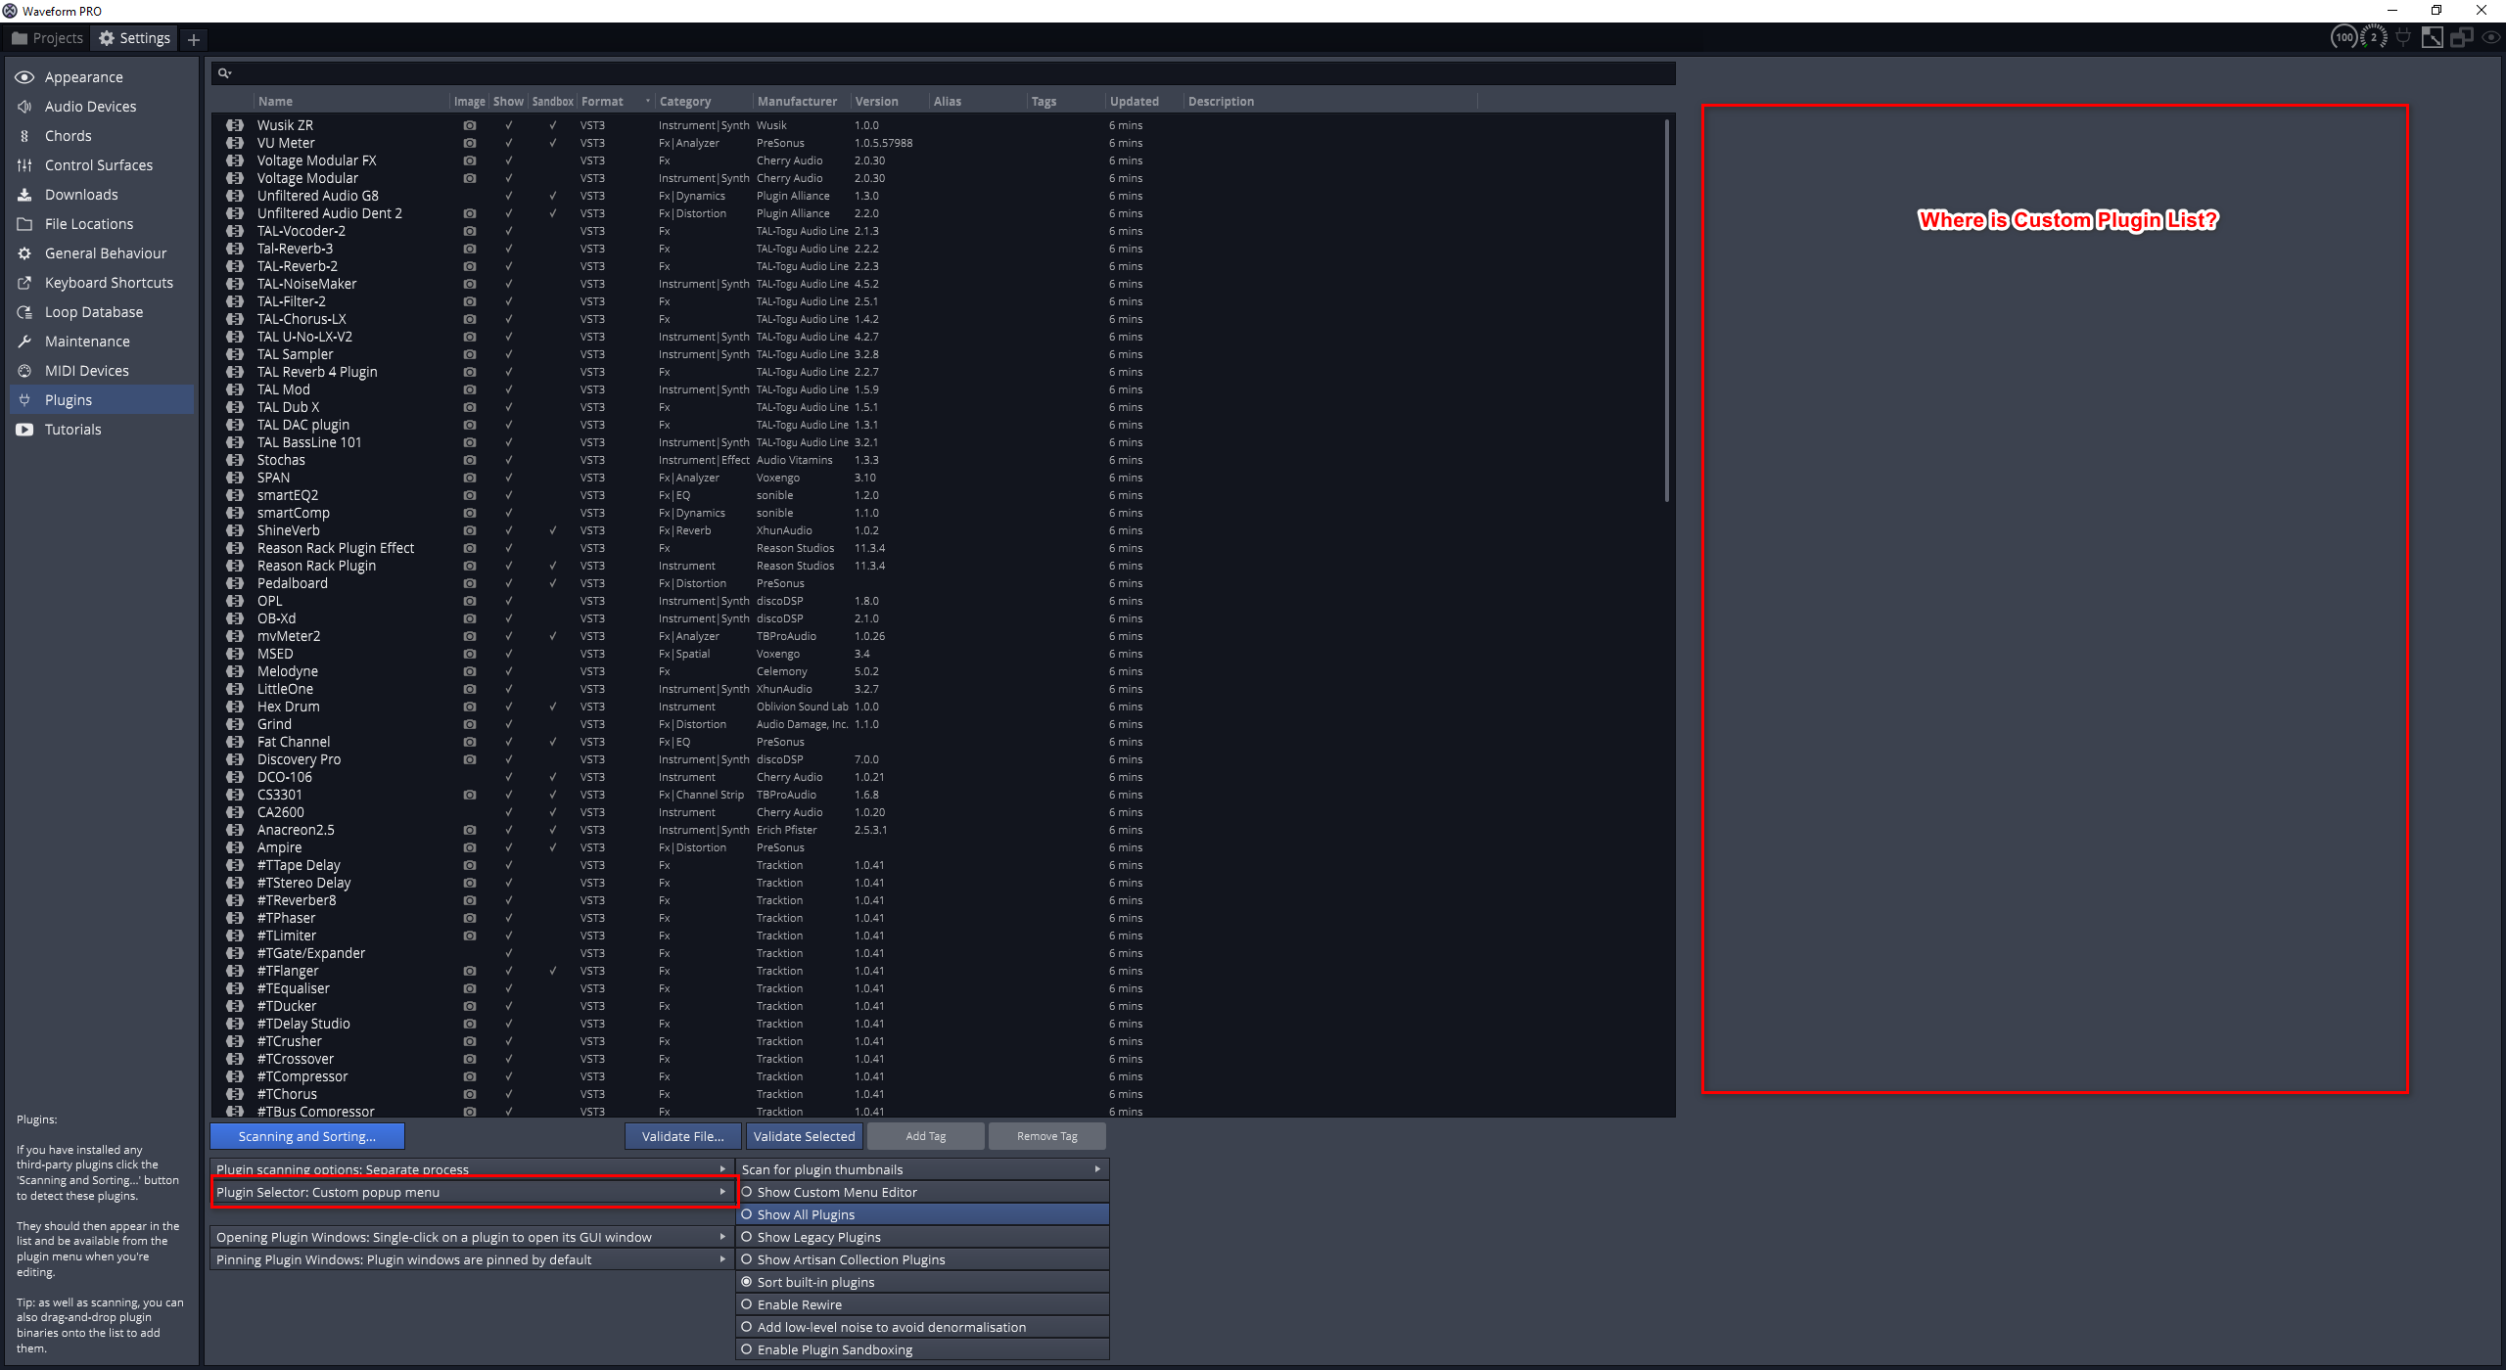Expand Plugin Selector Custom popup menu
This screenshot has height=1370, width=2506.
tap(472, 1192)
